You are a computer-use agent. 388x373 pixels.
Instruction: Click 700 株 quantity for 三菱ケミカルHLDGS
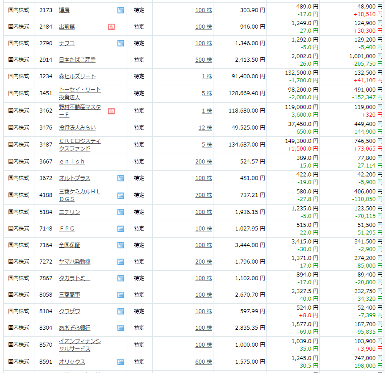coord(204,195)
